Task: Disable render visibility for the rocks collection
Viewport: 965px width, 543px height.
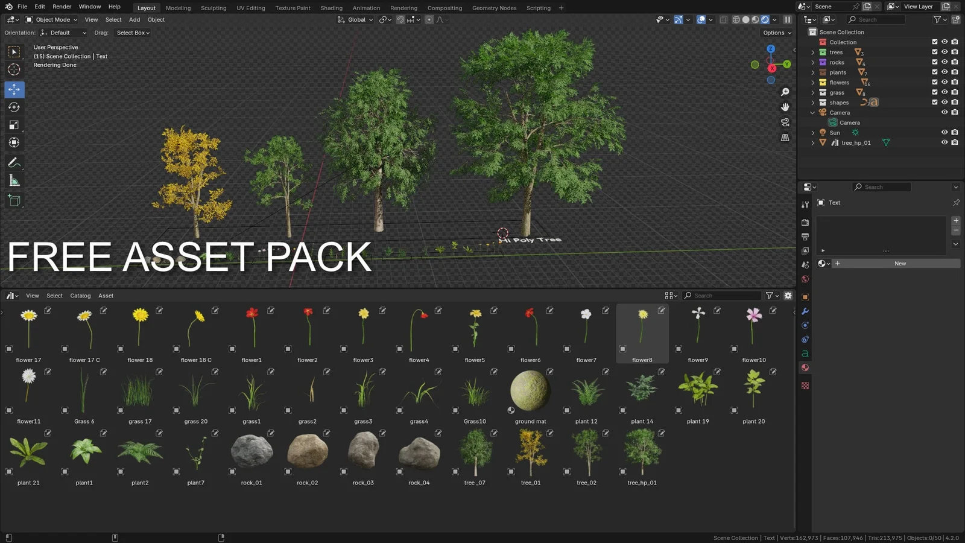Action: click(x=955, y=62)
